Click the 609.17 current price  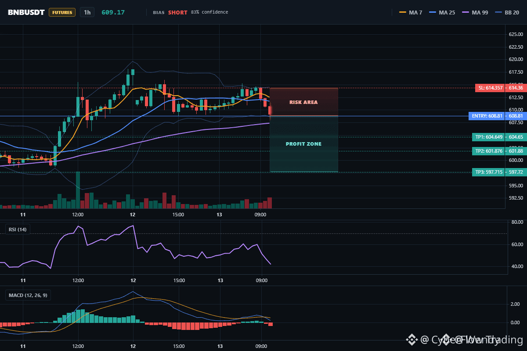coord(113,12)
